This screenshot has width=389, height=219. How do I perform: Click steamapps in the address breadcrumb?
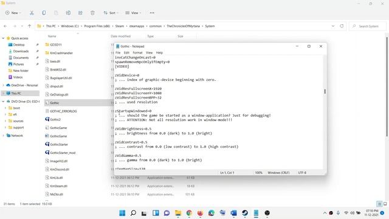pos(136,26)
